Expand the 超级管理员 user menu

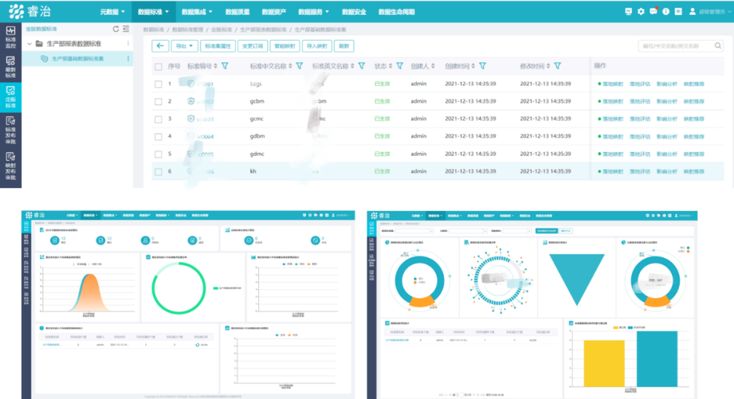(710, 12)
